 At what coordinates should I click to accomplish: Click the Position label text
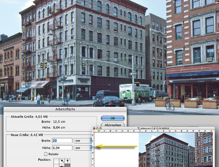45,160
